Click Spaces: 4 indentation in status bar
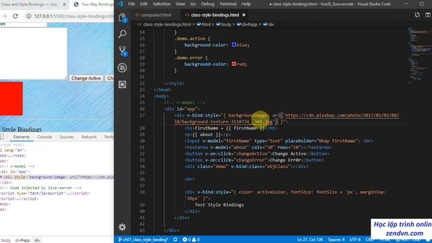 pos(336,240)
